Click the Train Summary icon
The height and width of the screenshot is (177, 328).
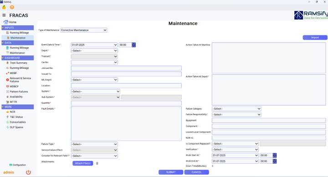click(x=8, y=63)
